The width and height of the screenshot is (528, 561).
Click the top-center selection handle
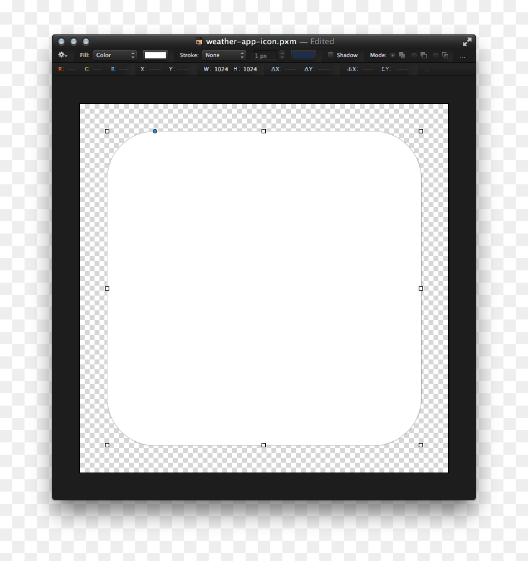pyautogui.click(x=264, y=131)
